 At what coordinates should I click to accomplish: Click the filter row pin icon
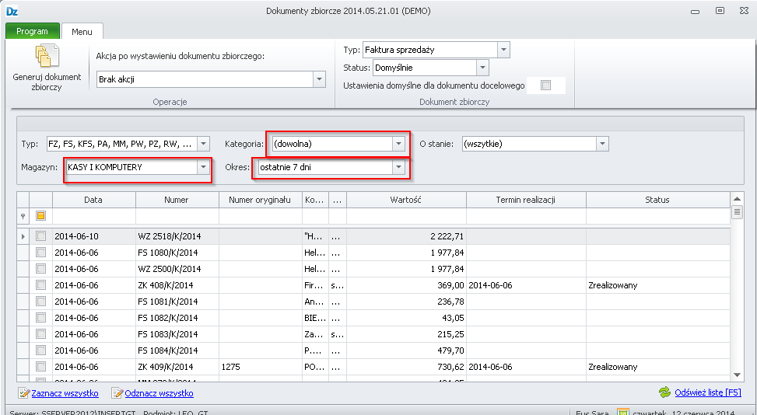click(x=23, y=216)
